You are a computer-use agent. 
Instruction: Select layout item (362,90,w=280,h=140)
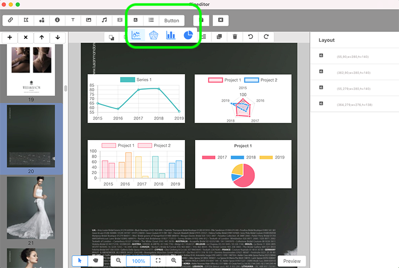point(355,72)
